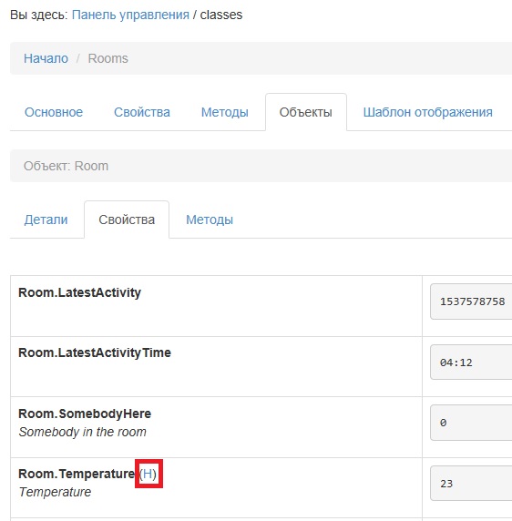Viewport: 512px width, 521px height.
Task: Go to Панель управления breadcrumb link
Action: [x=130, y=15]
